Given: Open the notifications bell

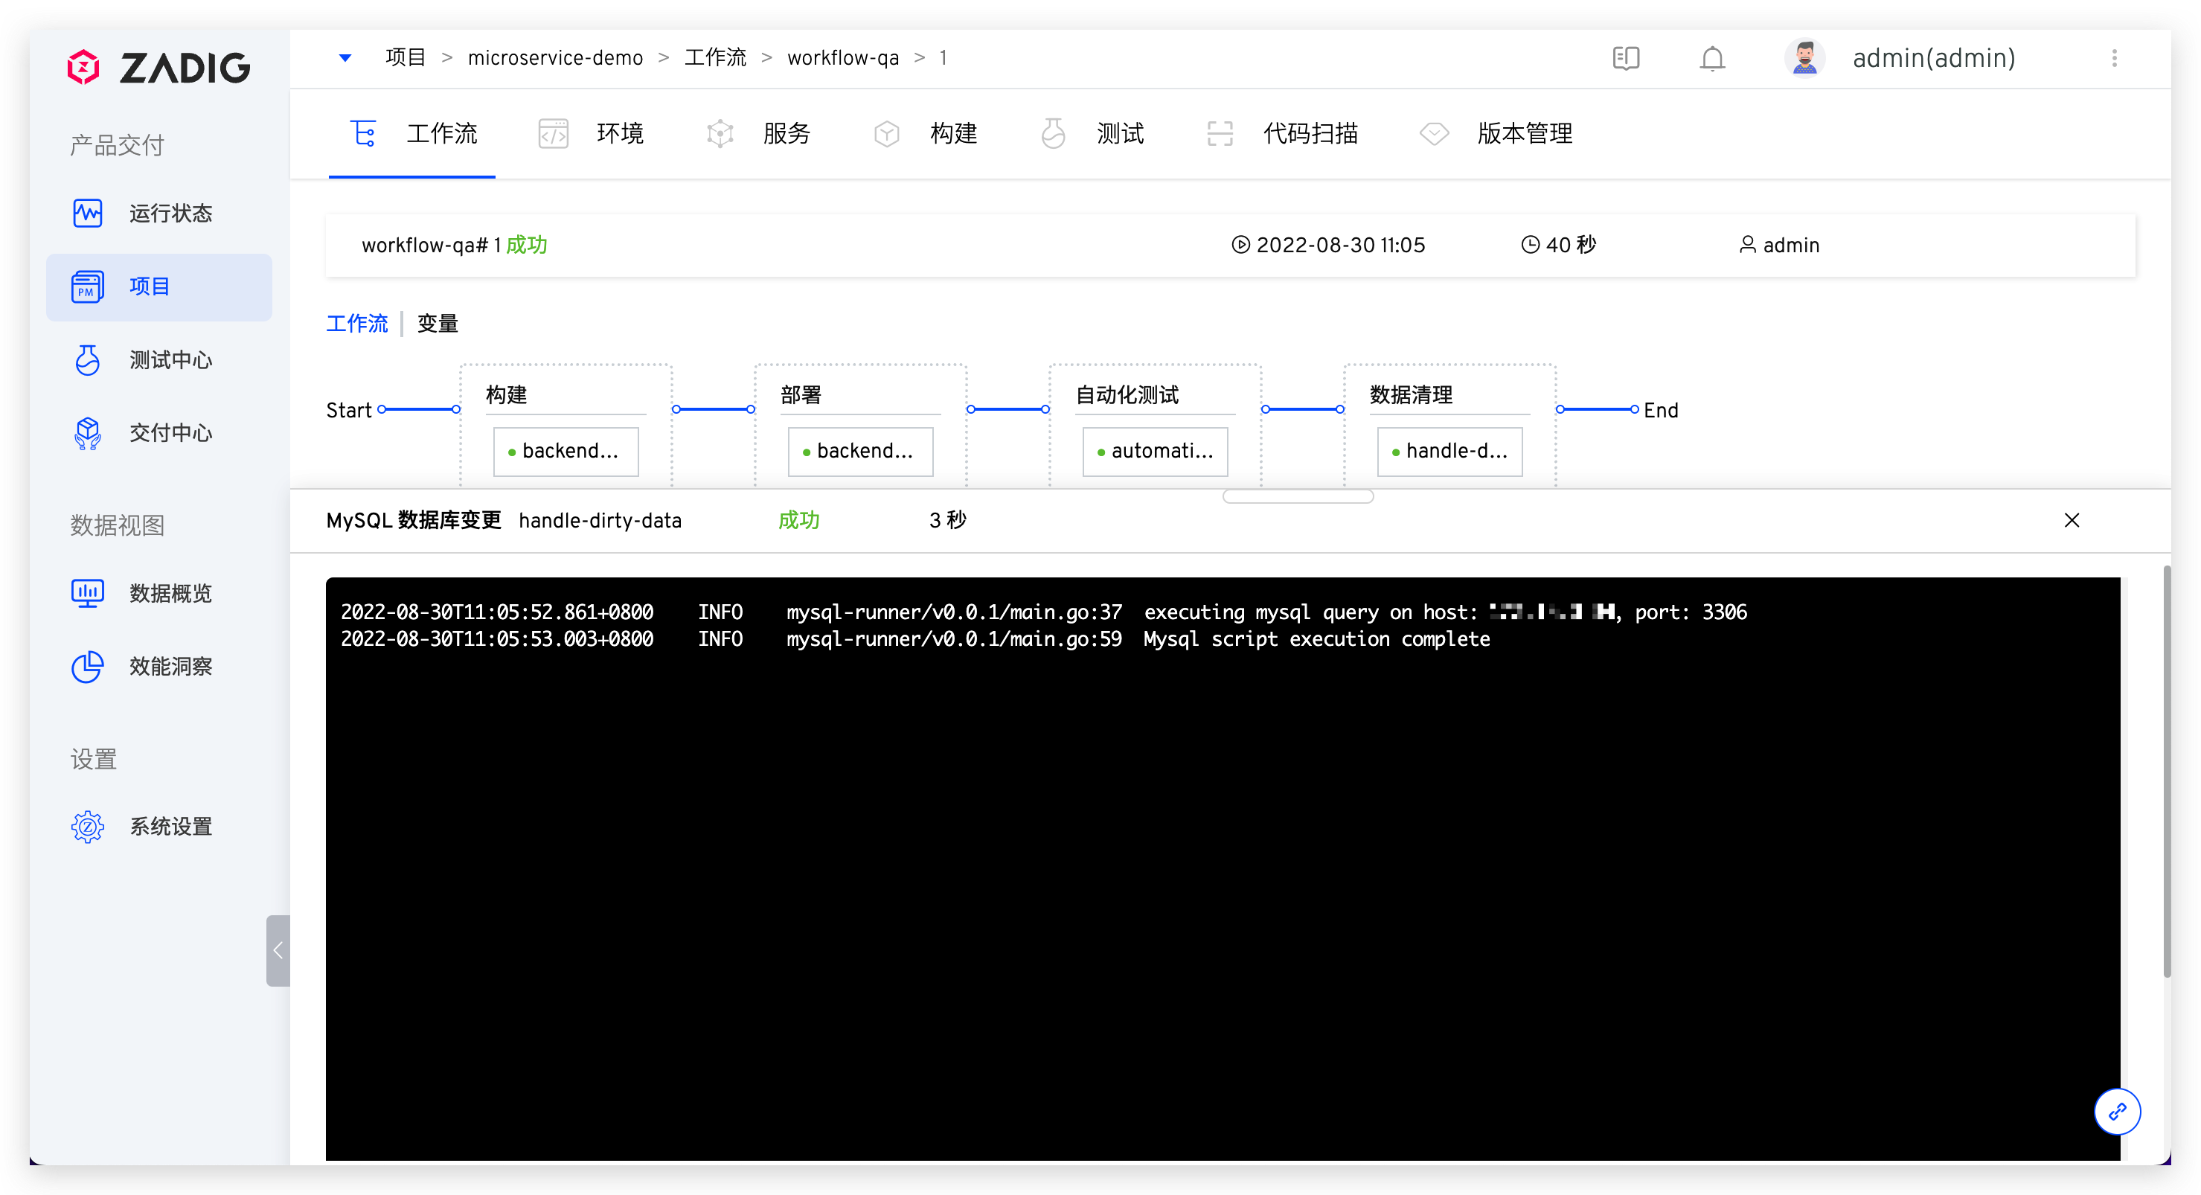Looking at the screenshot, I should [1711, 58].
